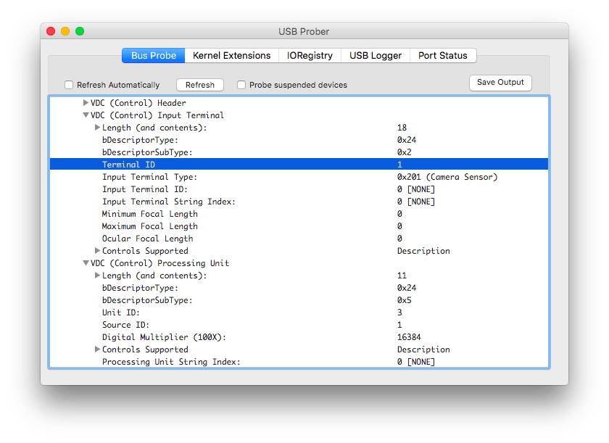Switch to the Kernel Extensions tab
The height and width of the screenshot is (443, 609).
coord(231,56)
